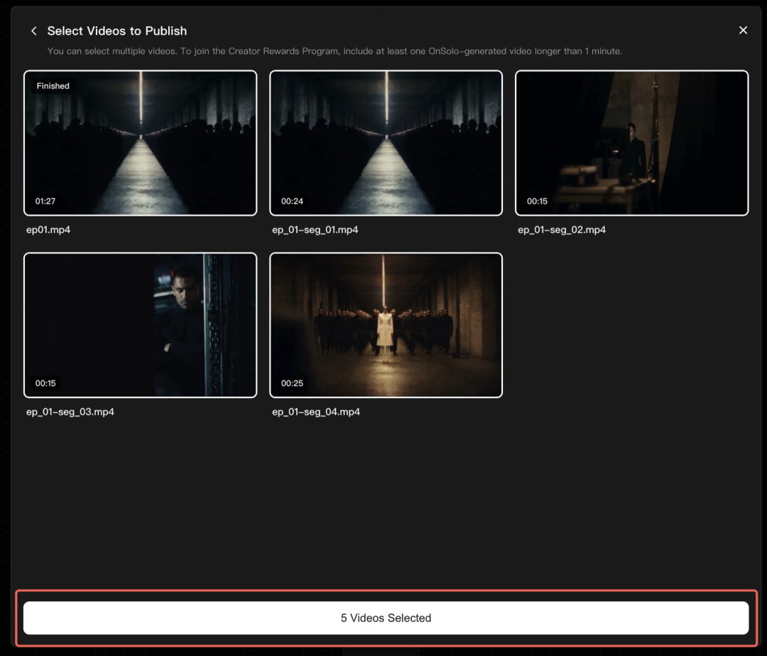This screenshot has height=656, width=767.
Task: Click the ep_01-seg_01.mp4 file name
Action: click(x=315, y=230)
